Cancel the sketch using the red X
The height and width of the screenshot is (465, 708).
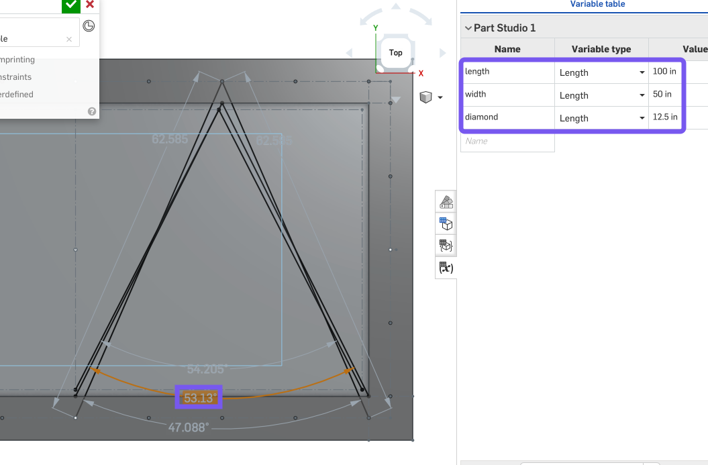90,5
